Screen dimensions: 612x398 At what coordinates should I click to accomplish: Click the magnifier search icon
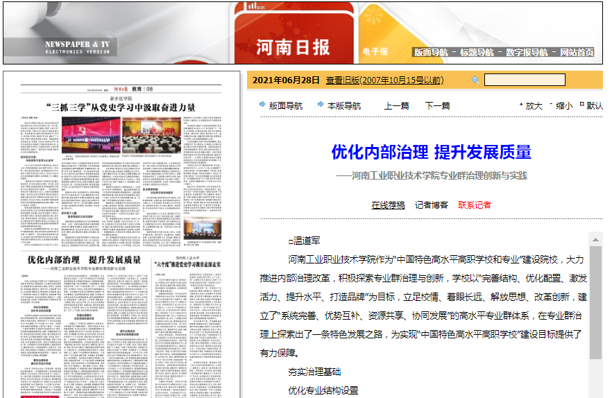pyautogui.click(x=475, y=80)
